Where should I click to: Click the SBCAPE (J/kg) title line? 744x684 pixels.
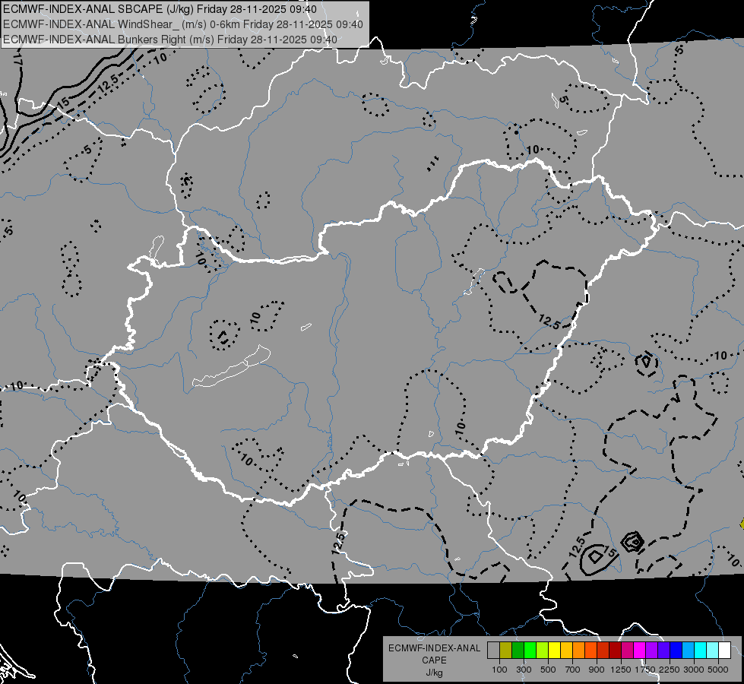tap(160, 9)
